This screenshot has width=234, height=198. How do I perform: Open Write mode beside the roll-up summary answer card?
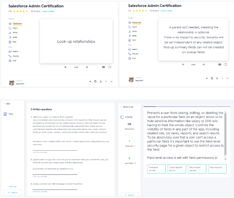pyautogui.click(x=133, y=31)
